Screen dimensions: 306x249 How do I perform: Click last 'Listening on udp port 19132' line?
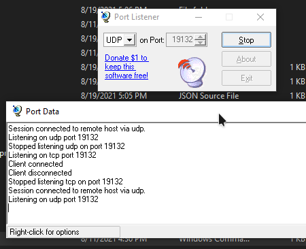pyautogui.click(x=54, y=199)
